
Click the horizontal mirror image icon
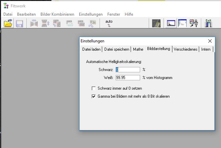click(x=34, y=24)
